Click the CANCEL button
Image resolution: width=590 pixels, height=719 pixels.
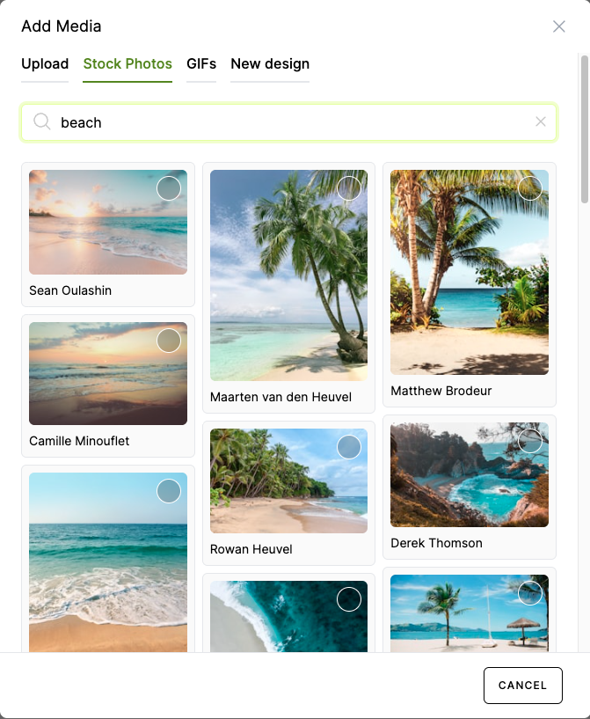pyautogui.click(x=522, y=685)
